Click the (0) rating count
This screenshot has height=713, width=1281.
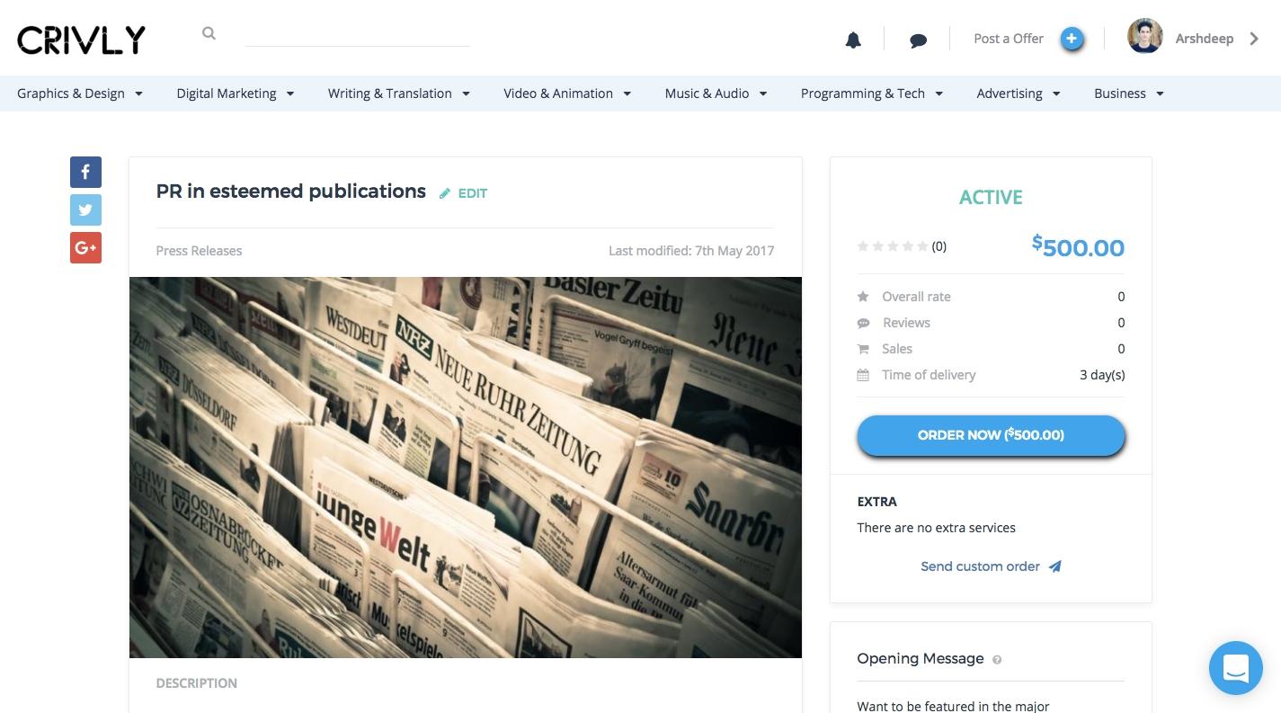(x=939, y=246)
